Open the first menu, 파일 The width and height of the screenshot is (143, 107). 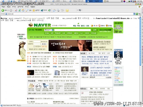coord(3,7)
